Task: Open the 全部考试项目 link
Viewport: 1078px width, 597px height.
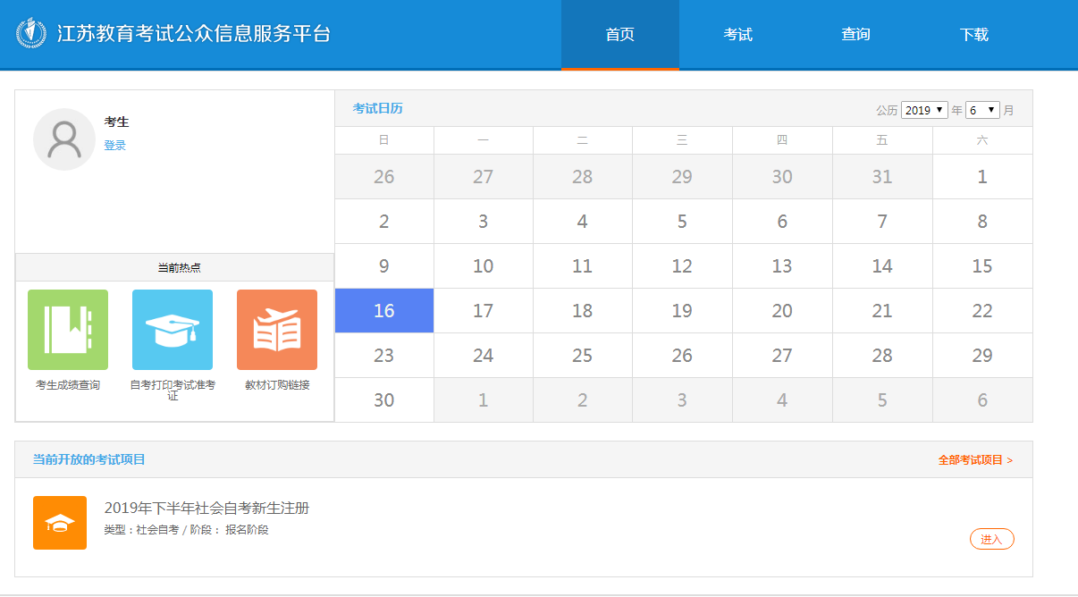Action: tap(974, 460)
